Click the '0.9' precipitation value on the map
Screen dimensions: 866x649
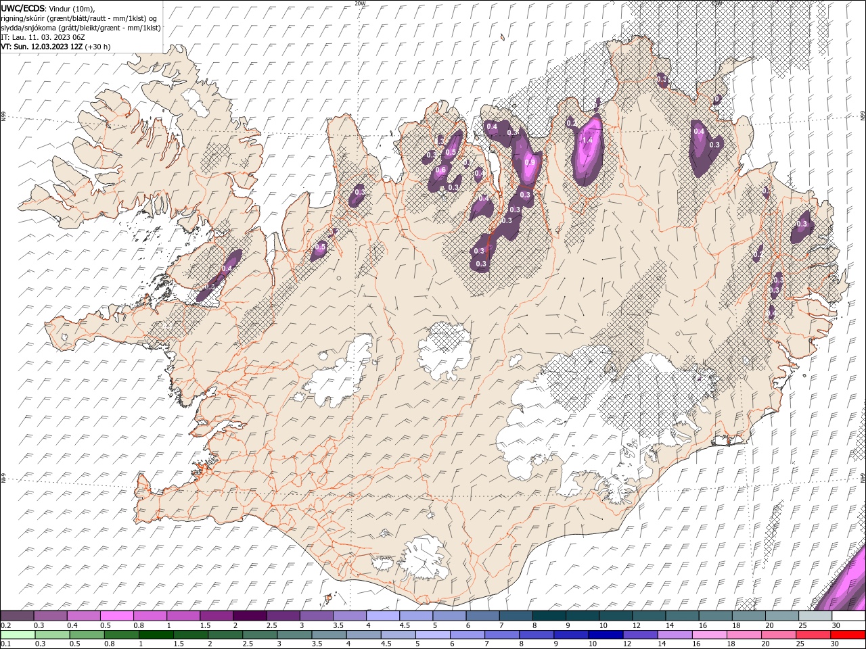(x=530, y=162)
